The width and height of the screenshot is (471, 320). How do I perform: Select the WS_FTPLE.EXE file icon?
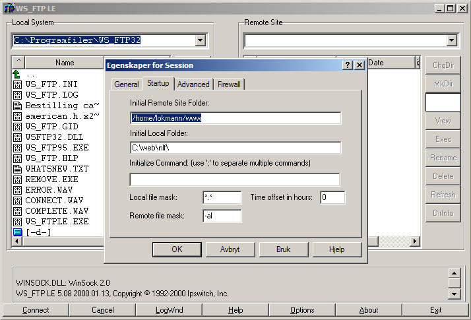tap(18, 222)
